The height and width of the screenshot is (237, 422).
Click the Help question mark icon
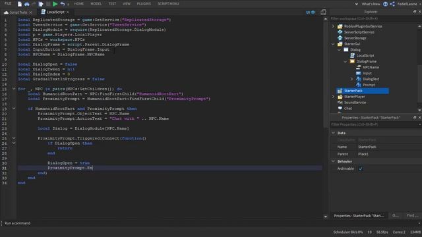click(x=385, y=4)
